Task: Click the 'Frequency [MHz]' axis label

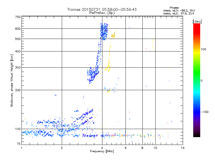Action: click(102, 151)
